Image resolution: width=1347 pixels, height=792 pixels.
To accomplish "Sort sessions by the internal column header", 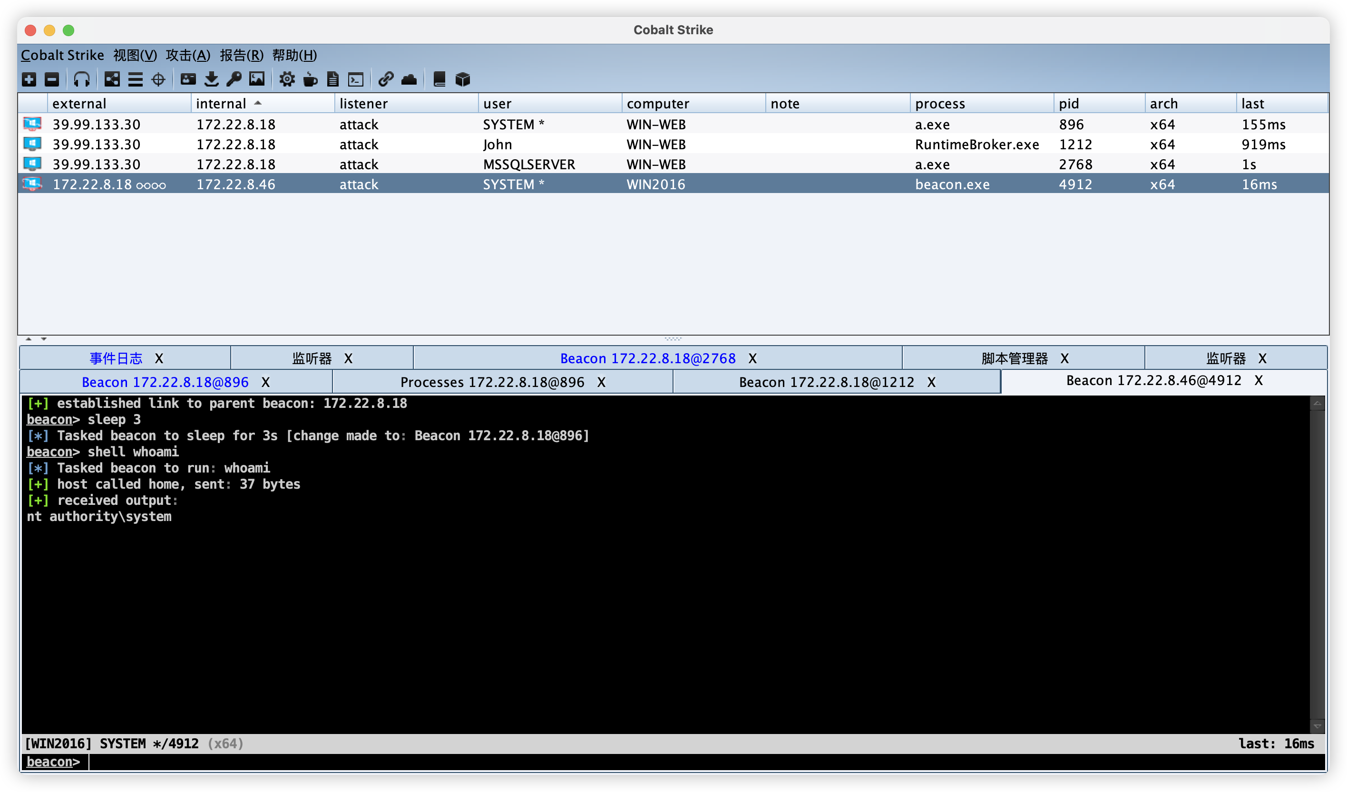I will point(263,103).
